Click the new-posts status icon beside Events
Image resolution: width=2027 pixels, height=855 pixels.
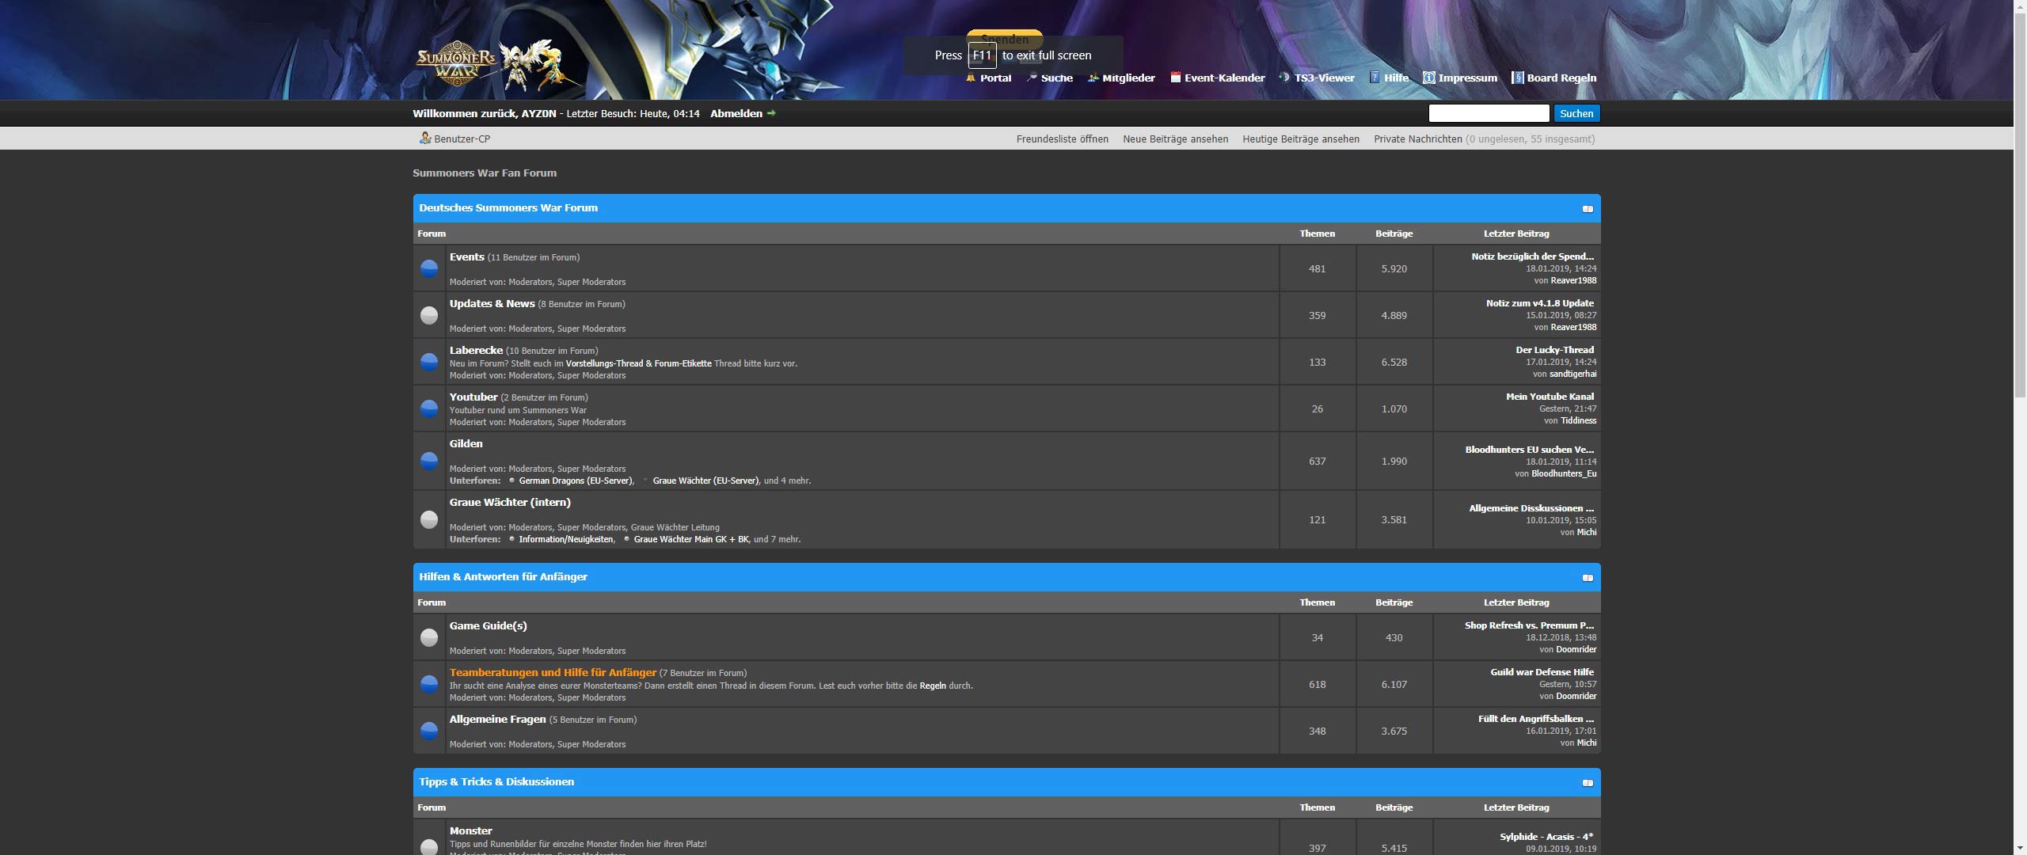430,268
